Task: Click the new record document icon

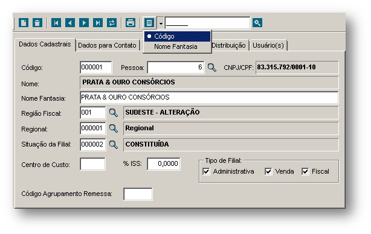Action: [x=24, y=23]
